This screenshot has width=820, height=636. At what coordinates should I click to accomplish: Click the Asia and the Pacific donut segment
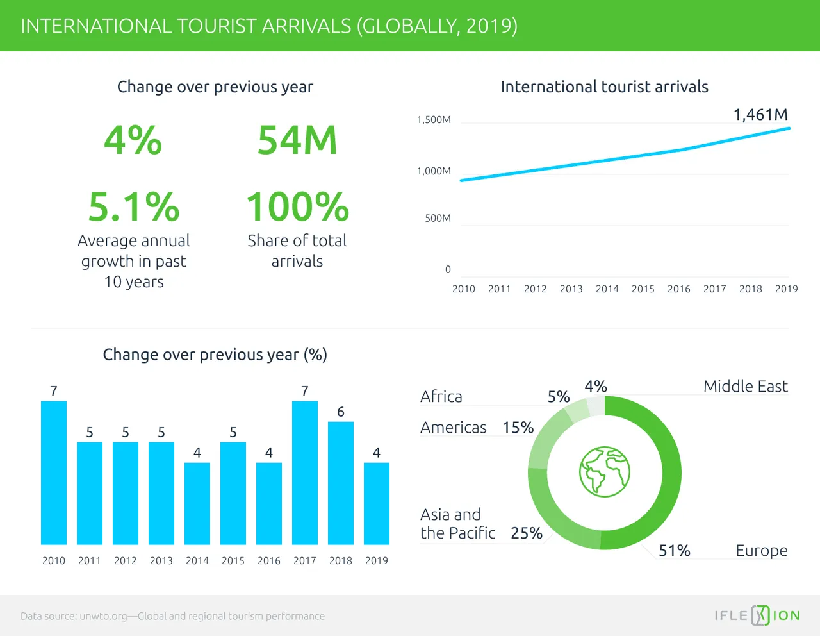tap(556, 516)
